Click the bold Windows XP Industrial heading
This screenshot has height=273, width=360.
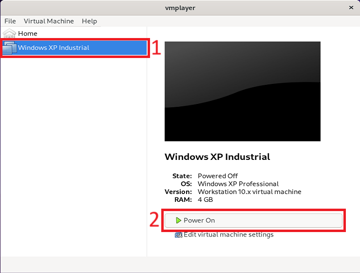217,157
